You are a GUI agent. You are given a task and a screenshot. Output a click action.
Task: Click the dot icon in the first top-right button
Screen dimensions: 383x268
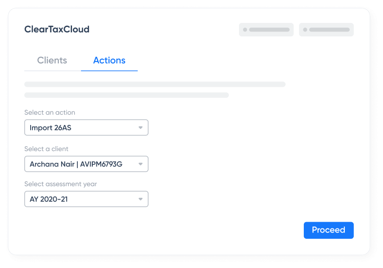[x=245, y=30]
